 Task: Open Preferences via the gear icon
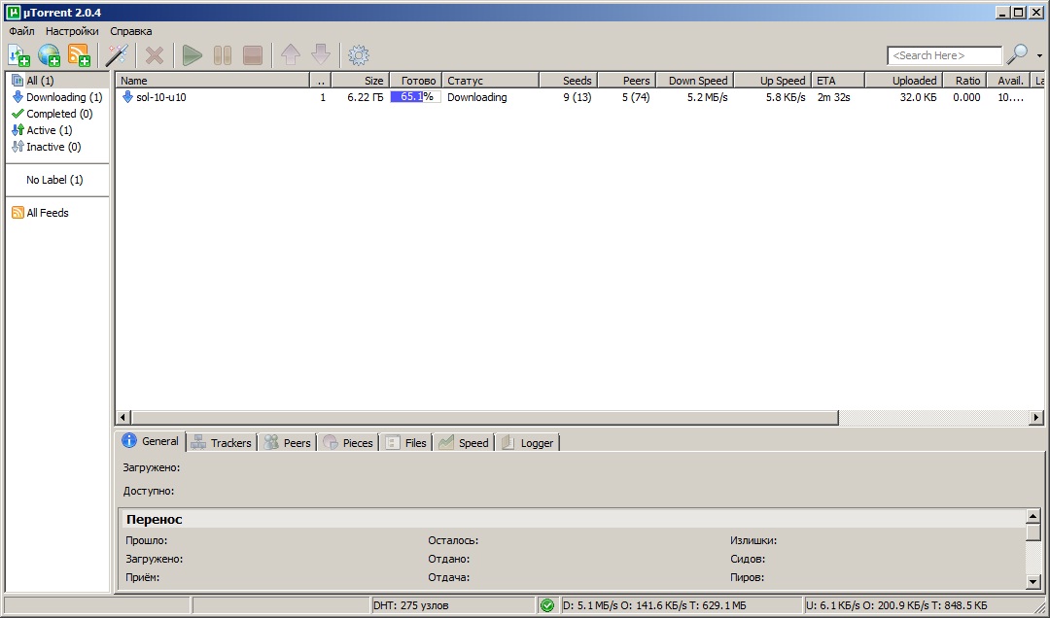pyautogui.click(x=359, y=55)
